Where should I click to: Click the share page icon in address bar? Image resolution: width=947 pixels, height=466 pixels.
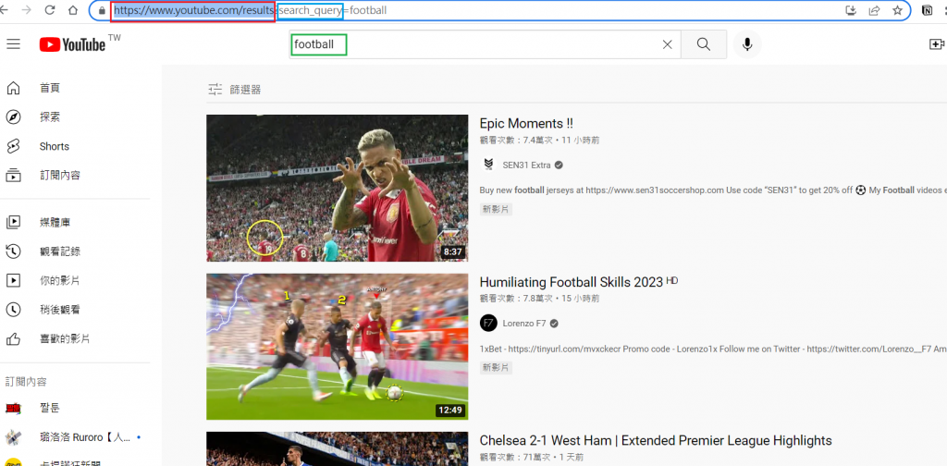[874, 10]
